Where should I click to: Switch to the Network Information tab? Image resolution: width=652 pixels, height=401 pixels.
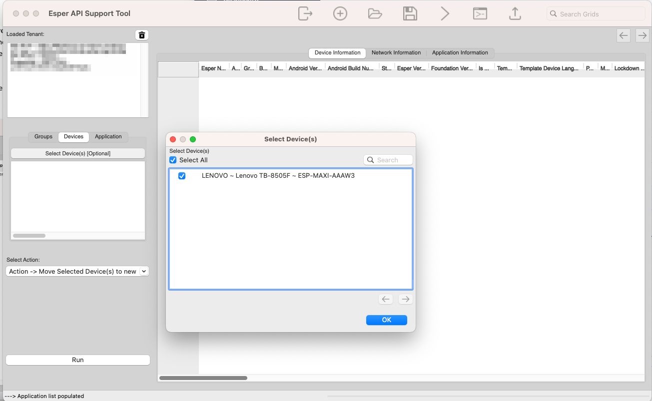(x=396, y=53)
